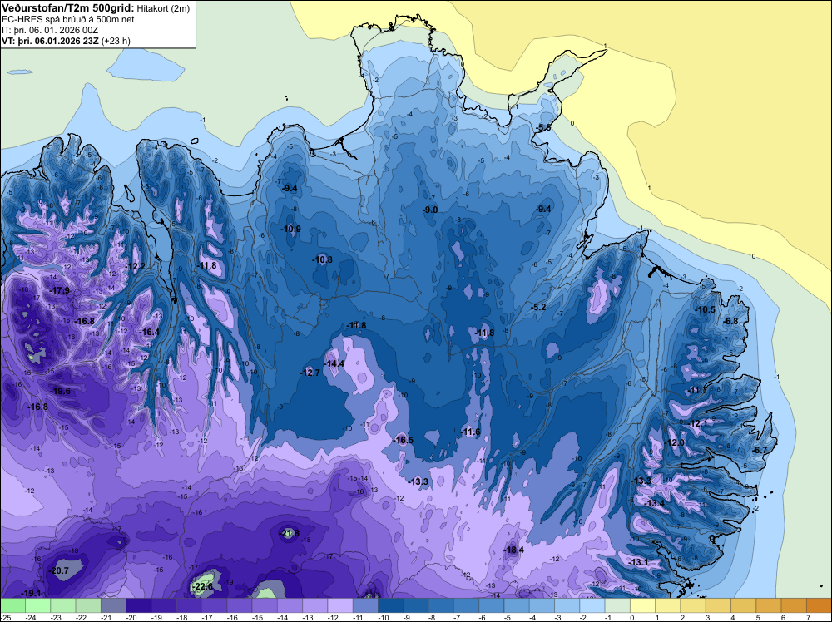Screen dimensions: 832x622
Task: Click the -10.5 temperature label
Action: [x=706, y=309]
